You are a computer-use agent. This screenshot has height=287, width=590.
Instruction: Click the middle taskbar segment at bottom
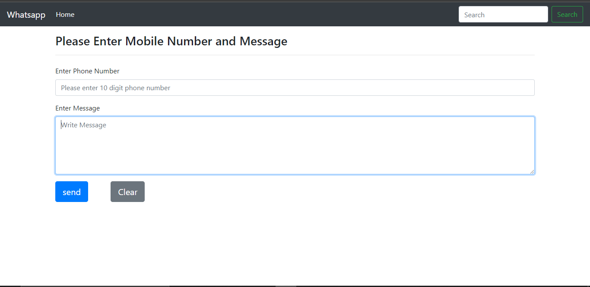[x=222, y=285]
